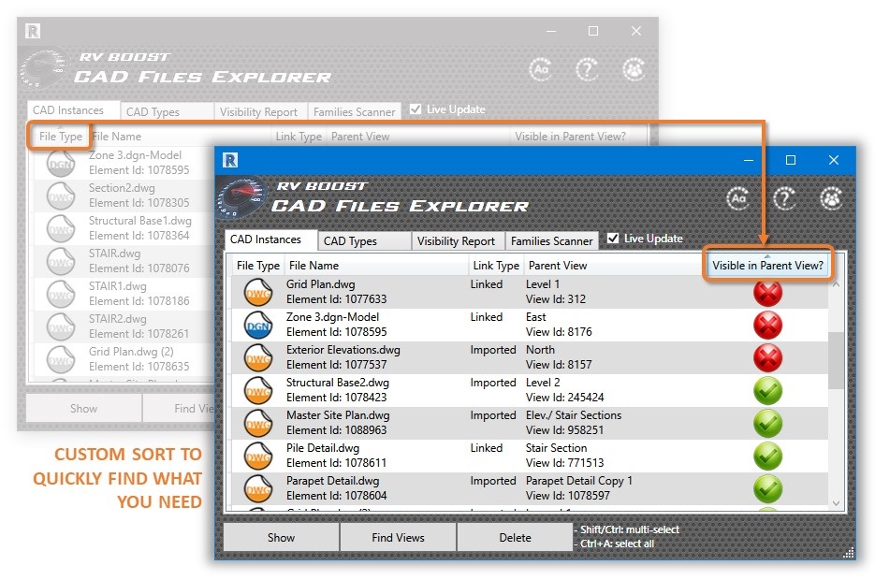Switch to CAD Types tab in front window
875x580 pixels.
(365, 241)
